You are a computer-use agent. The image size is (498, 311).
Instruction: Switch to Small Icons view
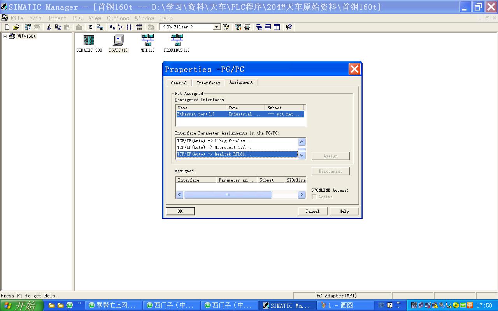coord(121,27)
